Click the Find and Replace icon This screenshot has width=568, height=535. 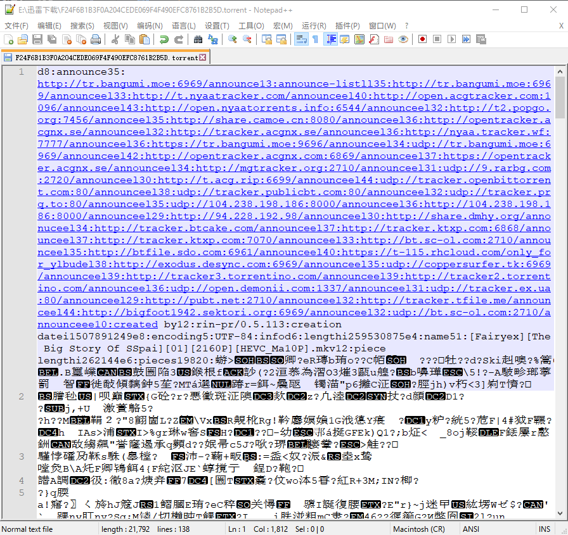tap(213, 39)
